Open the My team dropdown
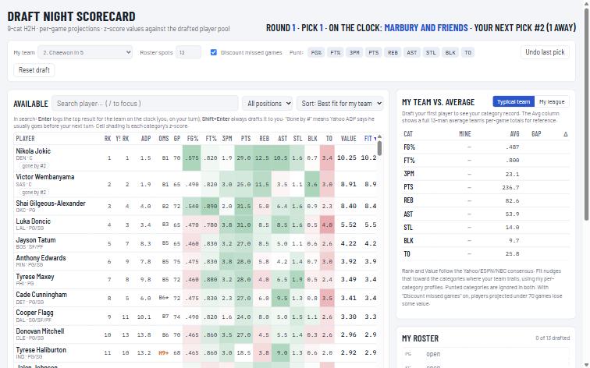 [x=85, y=52]
